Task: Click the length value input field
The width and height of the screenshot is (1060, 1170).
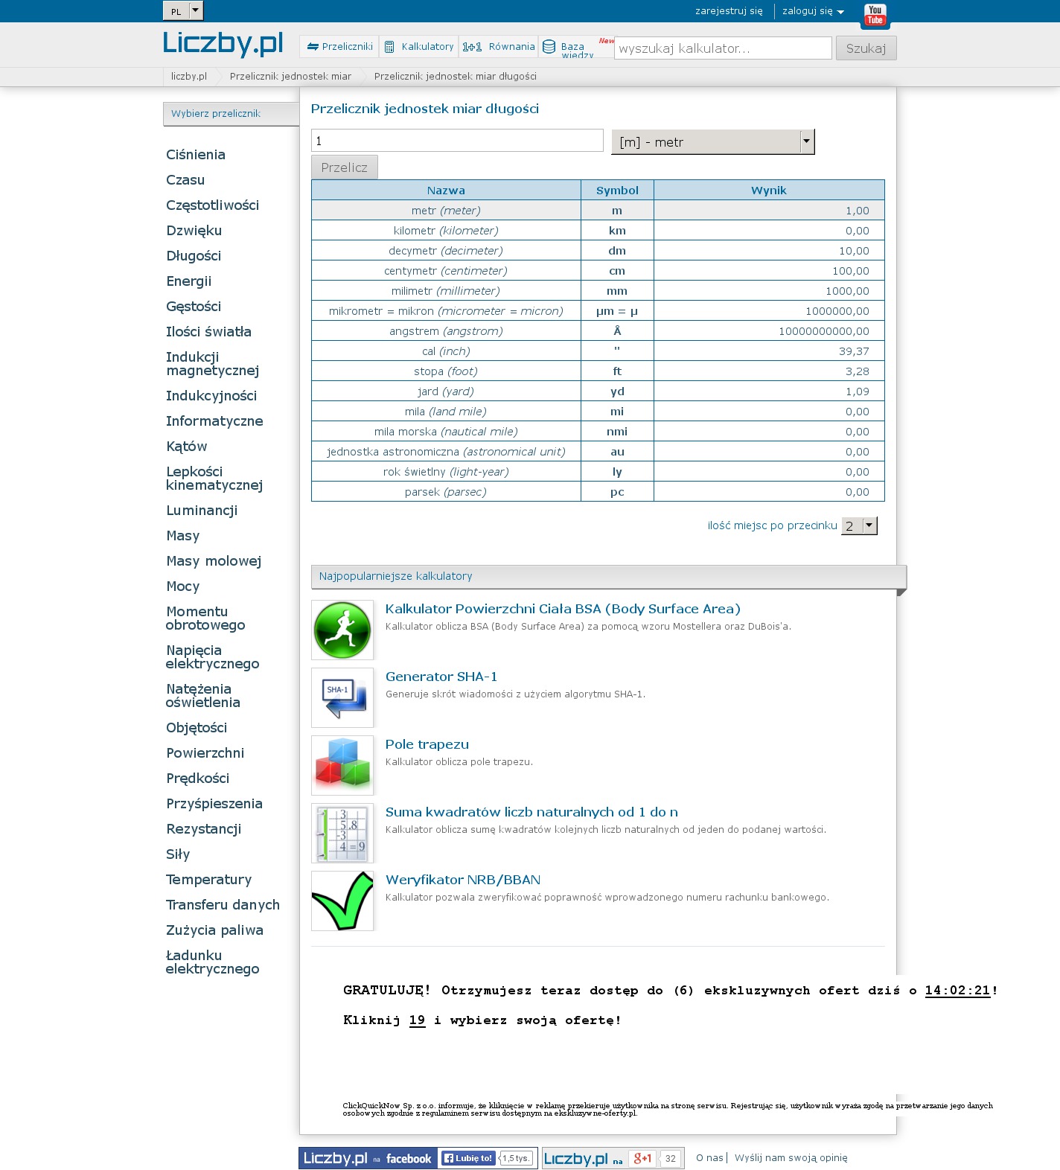Action: pos(456,141)
